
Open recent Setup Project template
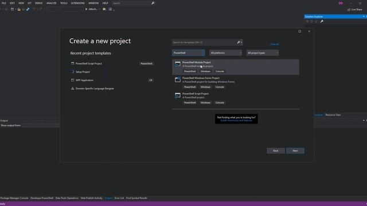pos(112,72)
